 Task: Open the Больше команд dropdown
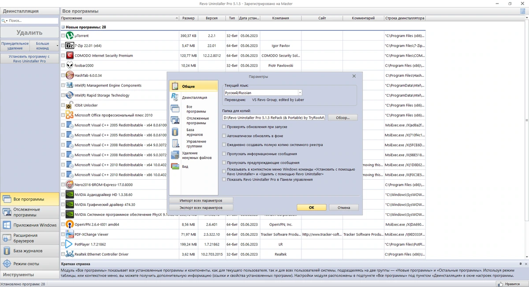[x=45, y=45]
